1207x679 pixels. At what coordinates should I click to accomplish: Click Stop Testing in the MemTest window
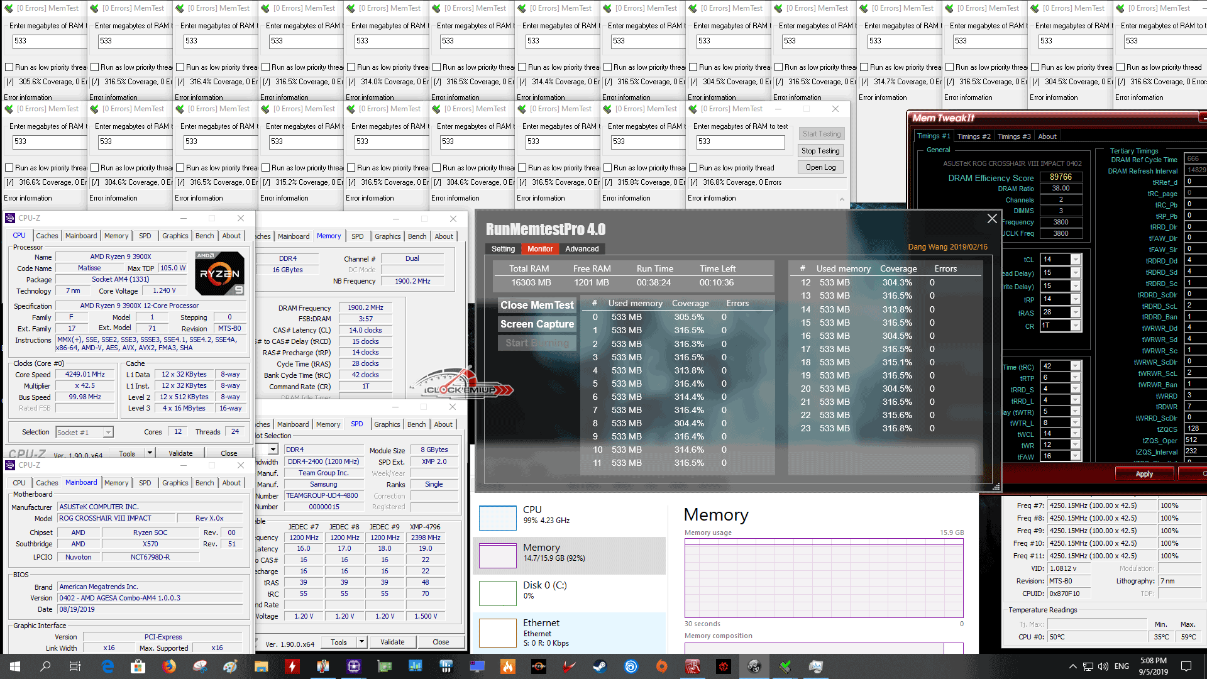tap(820, 151)
